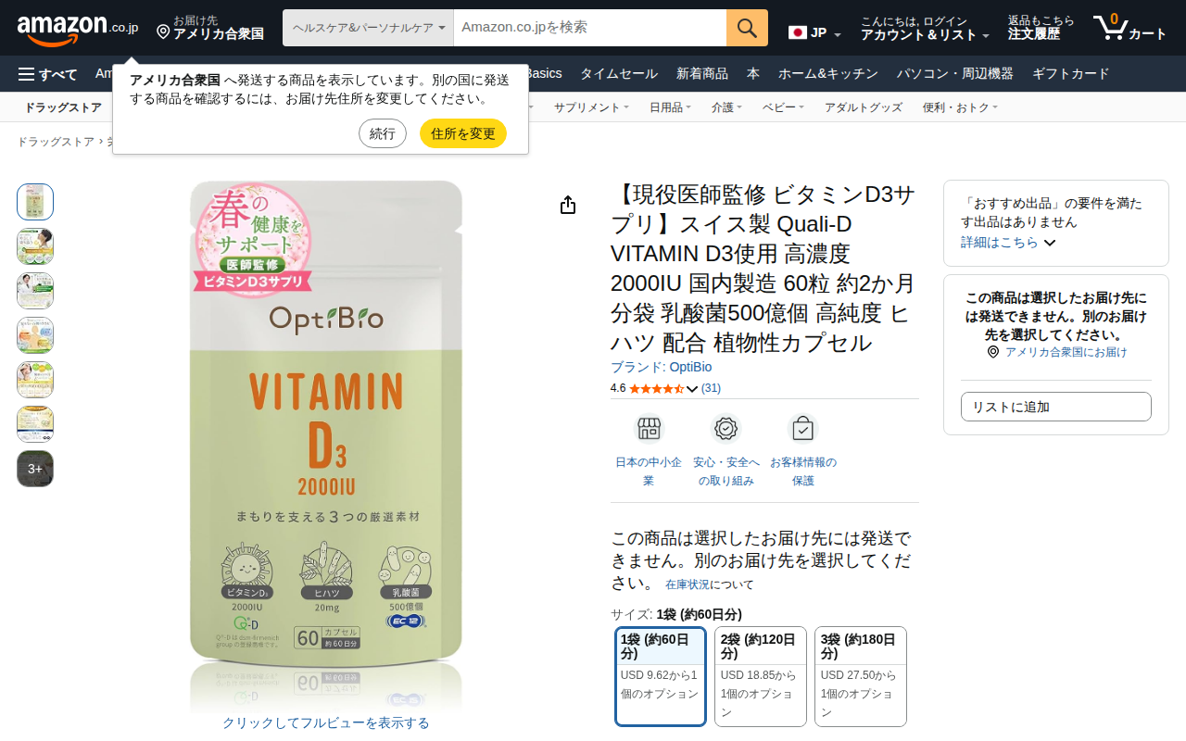
Task: Open the ギフトカード navigation item
Action: point(1070,73)
